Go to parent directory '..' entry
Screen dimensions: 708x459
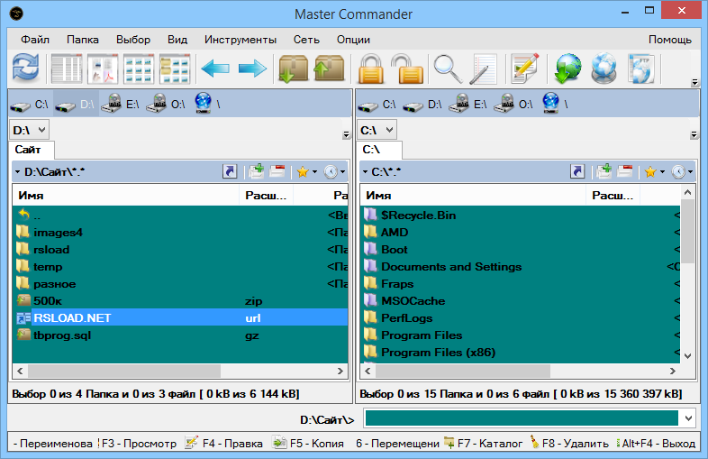pos(180,216)
